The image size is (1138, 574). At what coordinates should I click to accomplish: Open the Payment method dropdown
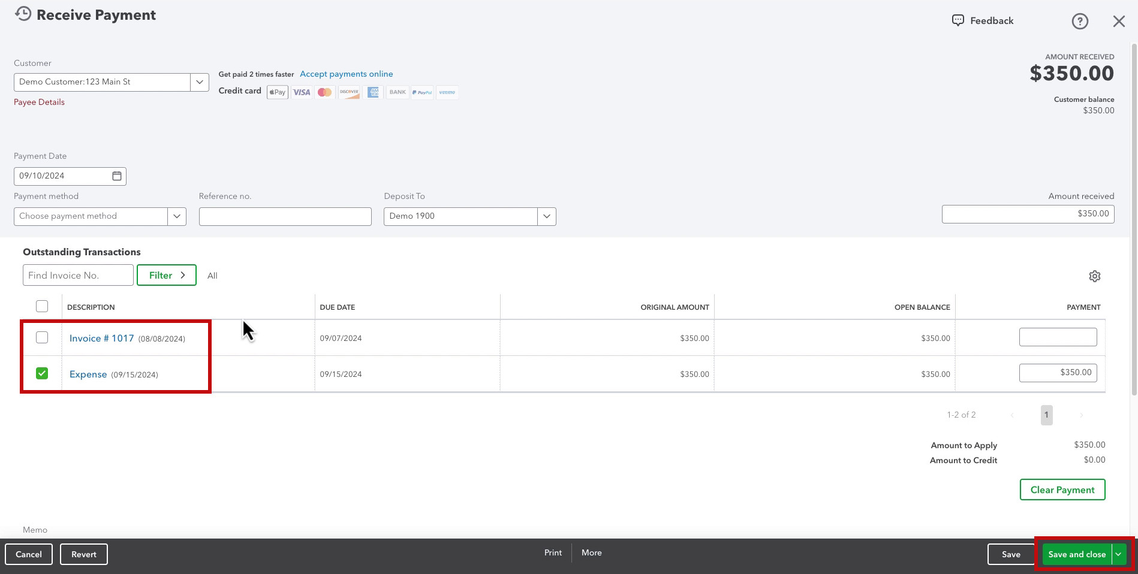(177, 216)
